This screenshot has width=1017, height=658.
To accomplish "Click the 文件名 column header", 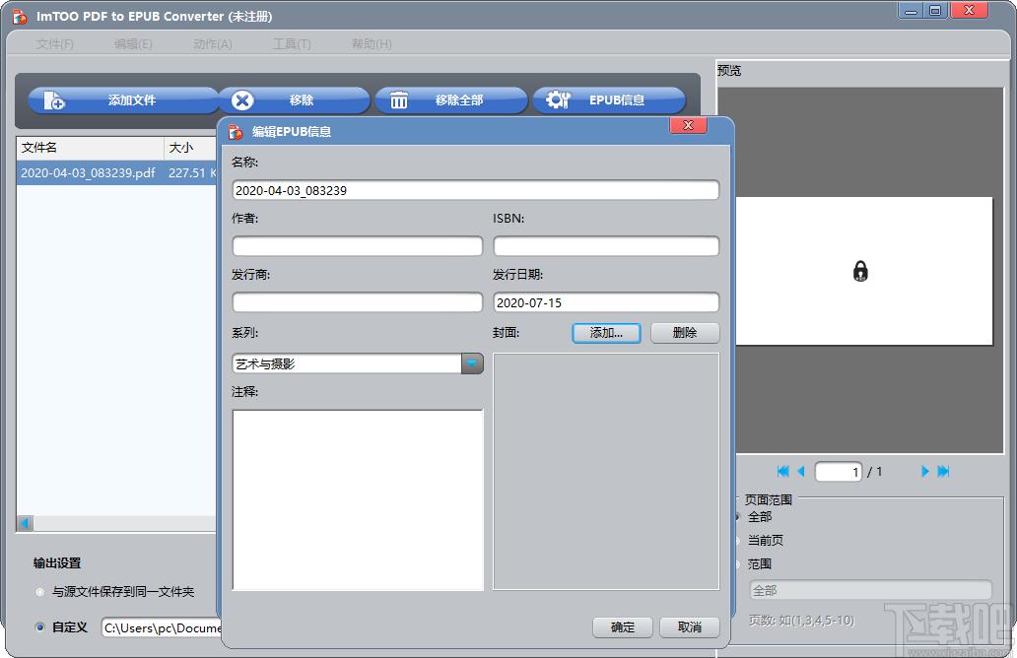I will [90, 148].
